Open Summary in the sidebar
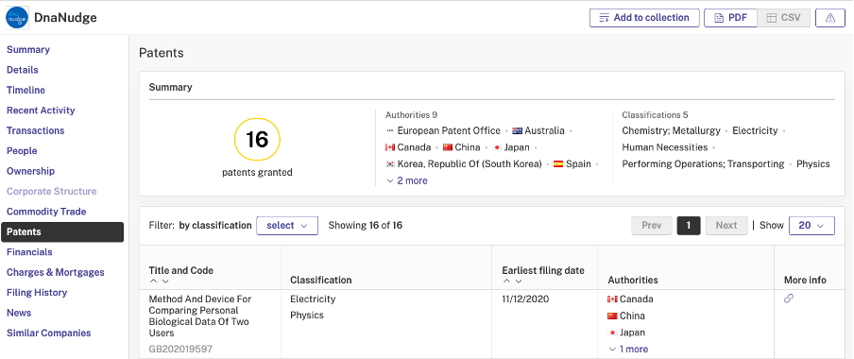Screen dimensions: 854x359 pos(28,49)
